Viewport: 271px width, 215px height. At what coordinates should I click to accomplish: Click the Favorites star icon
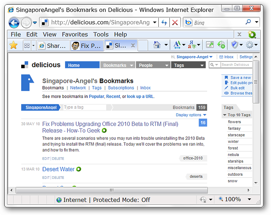point(14,45)
